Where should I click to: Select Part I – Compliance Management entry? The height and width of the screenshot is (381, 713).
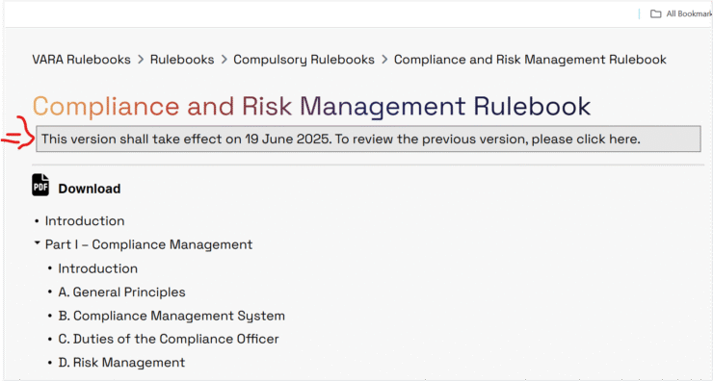tap(148, 244)
